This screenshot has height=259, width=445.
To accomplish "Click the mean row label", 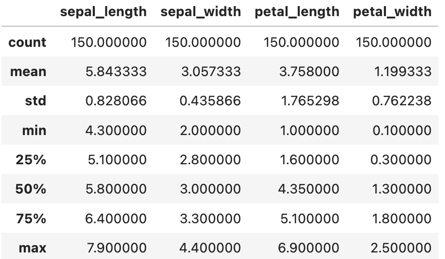I will coord(28,72).
